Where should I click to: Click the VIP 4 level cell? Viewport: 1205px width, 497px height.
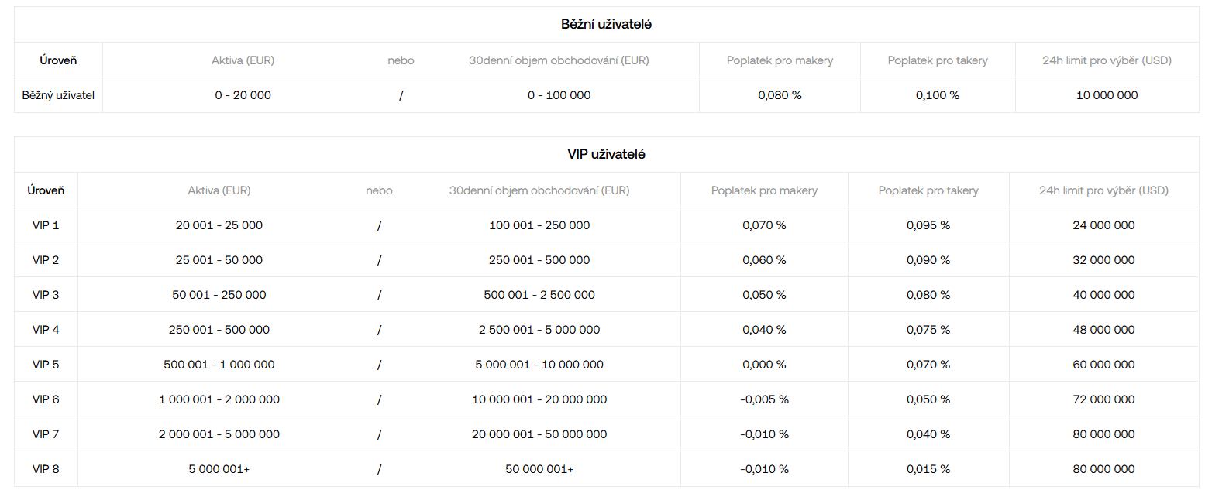click(46, 330)
